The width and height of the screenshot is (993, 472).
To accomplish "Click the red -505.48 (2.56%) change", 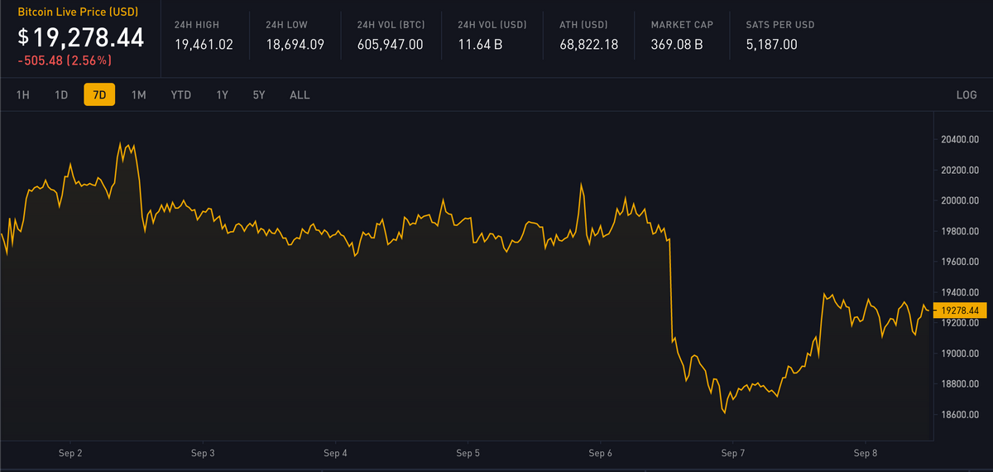I will [65, 60].
